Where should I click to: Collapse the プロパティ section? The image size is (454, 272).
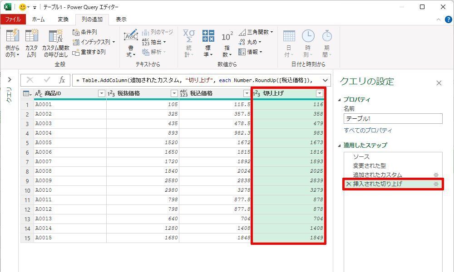coord(340,100)
